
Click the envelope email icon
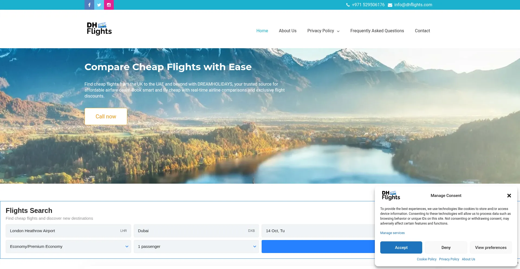click(x=390, y=5)
